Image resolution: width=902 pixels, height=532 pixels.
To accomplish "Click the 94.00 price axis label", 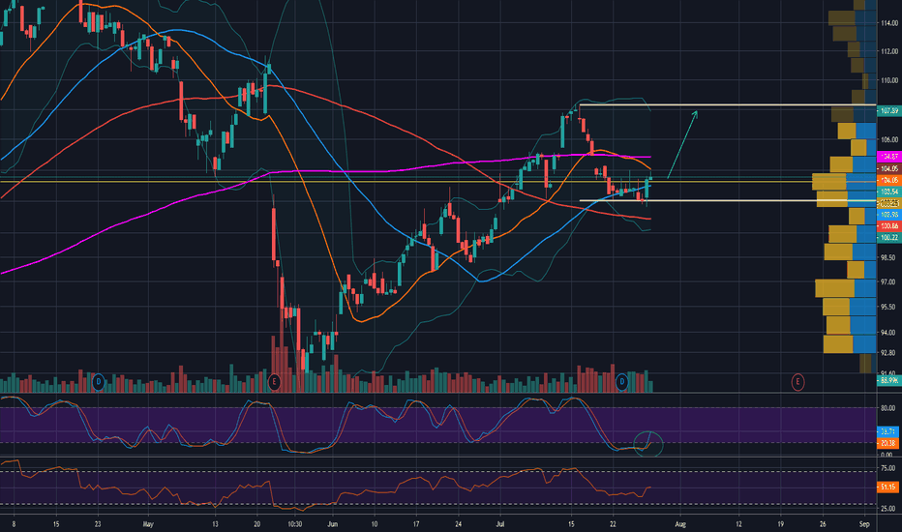I will tap(889, 333).
